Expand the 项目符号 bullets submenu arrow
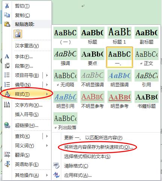 47,75
